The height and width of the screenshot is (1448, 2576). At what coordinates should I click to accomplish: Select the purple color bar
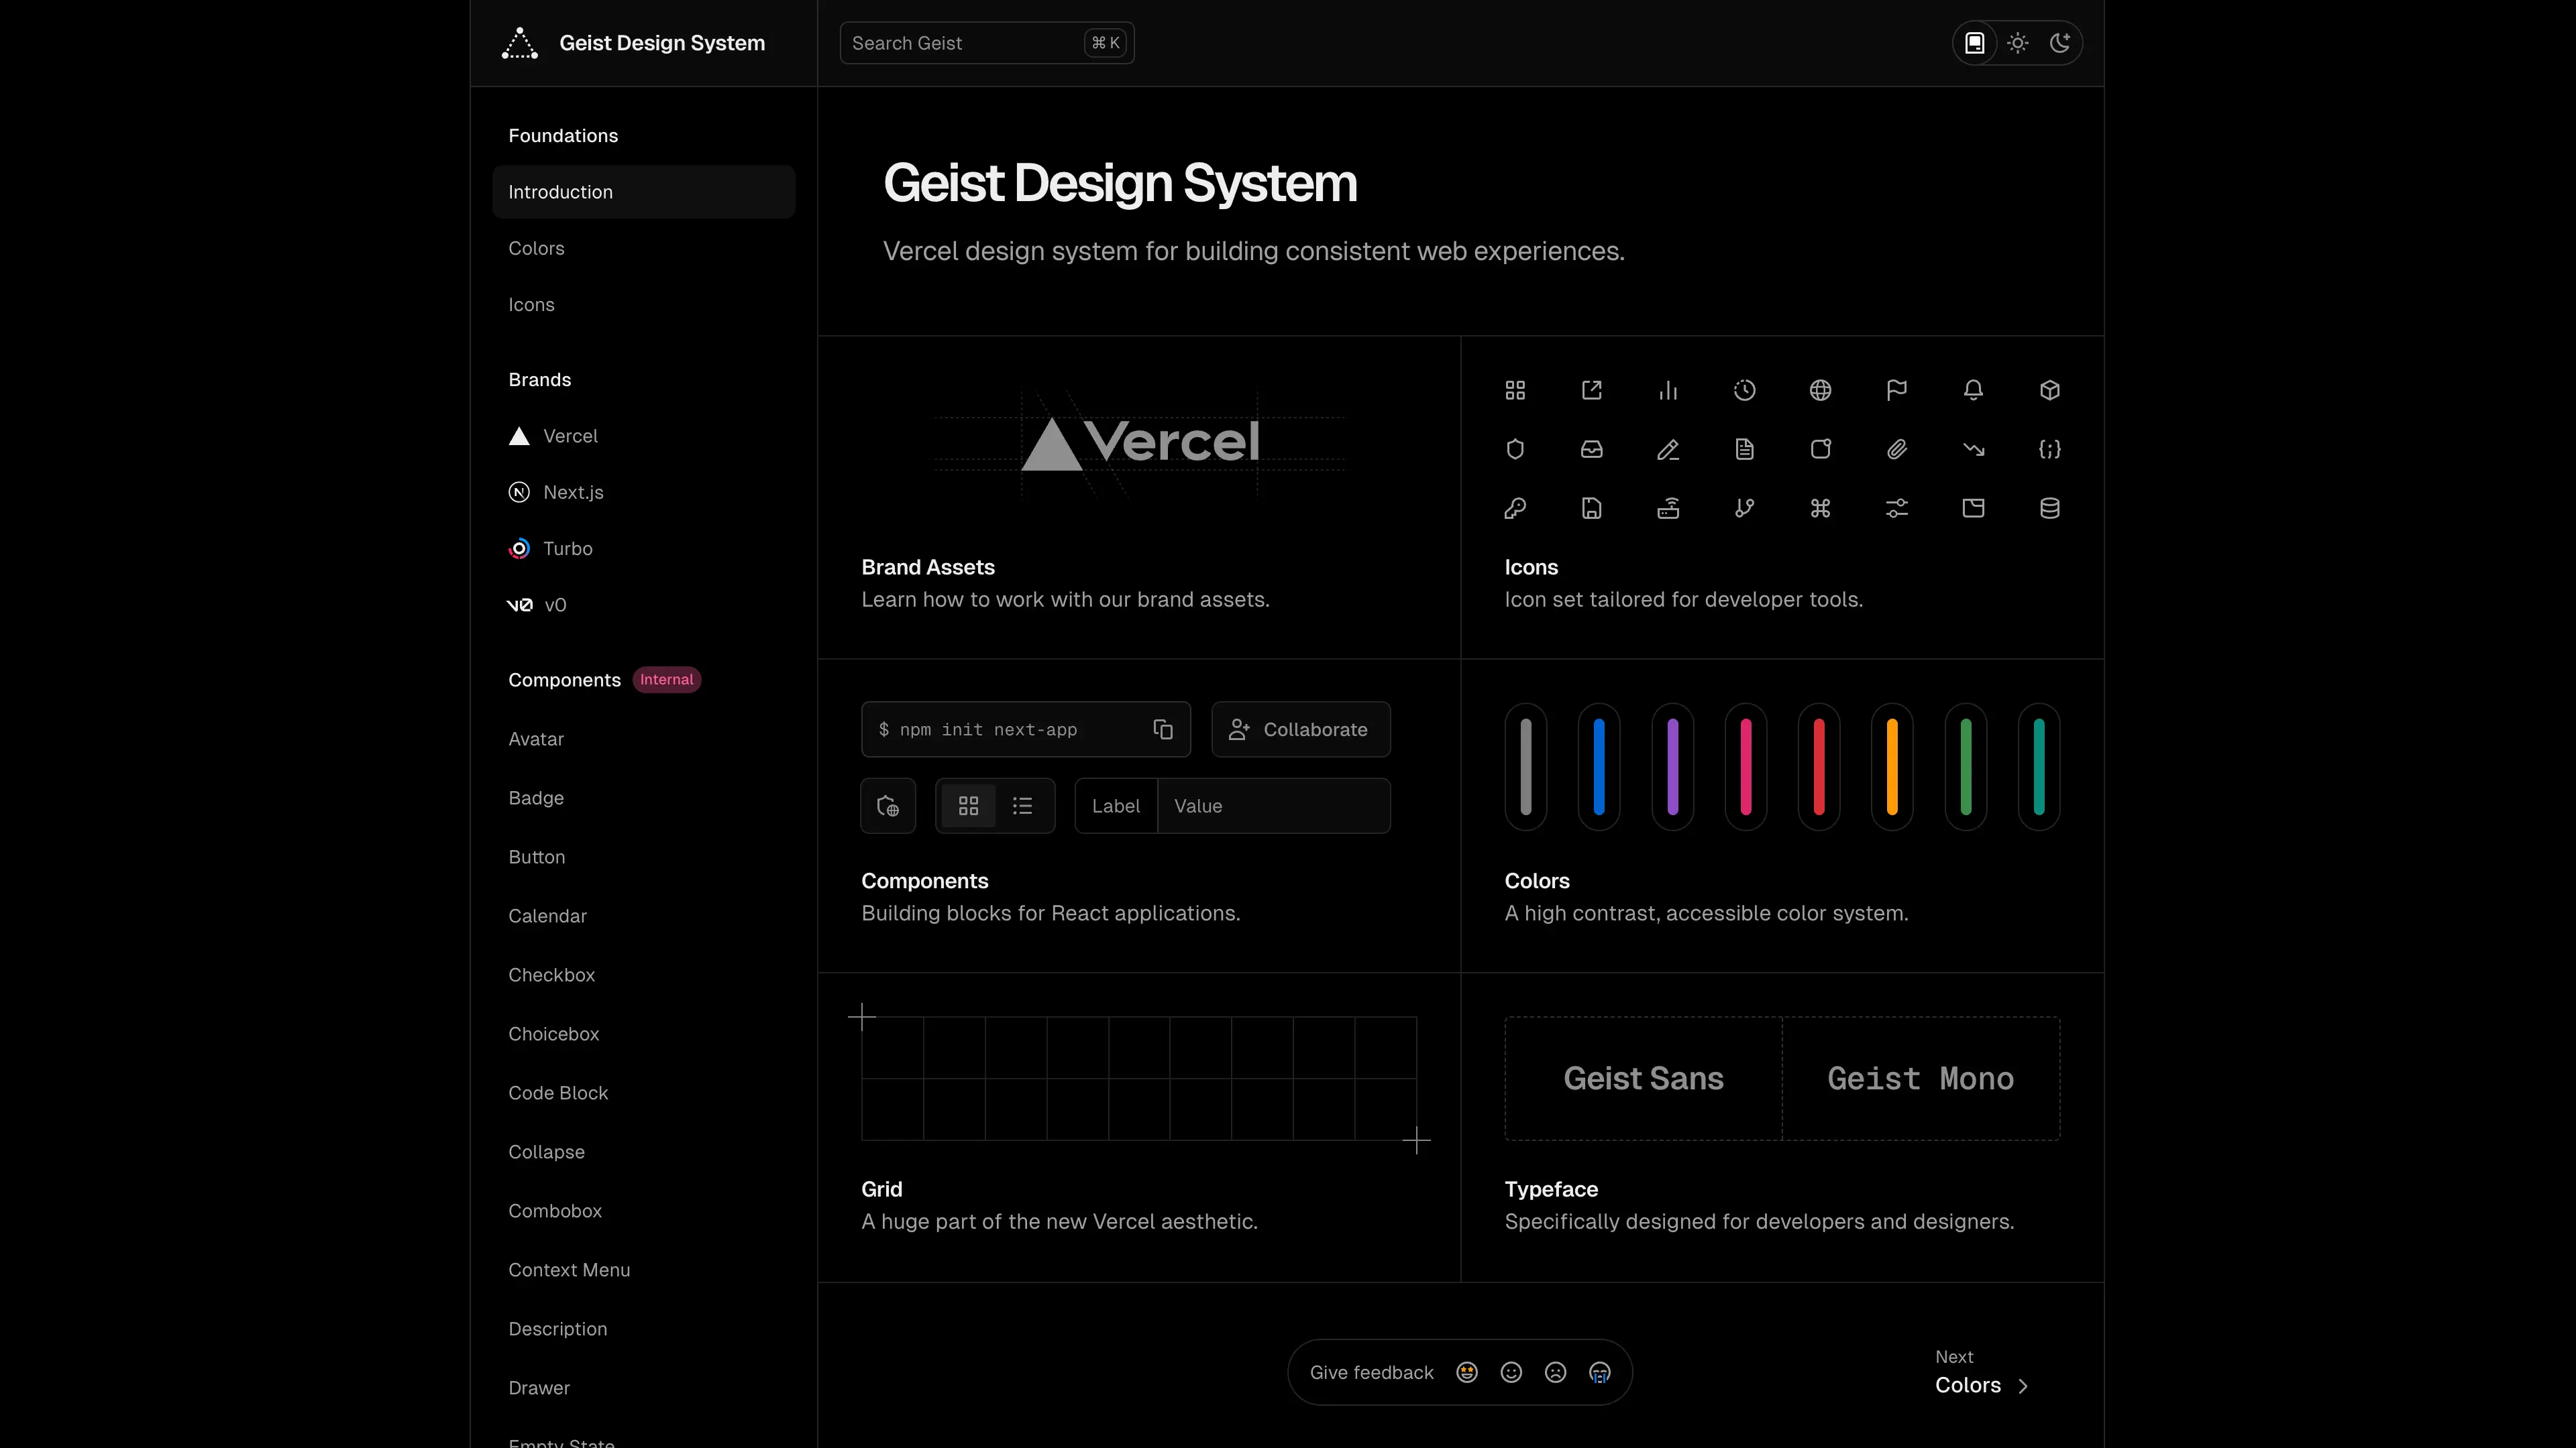(x=1672, y=766)
